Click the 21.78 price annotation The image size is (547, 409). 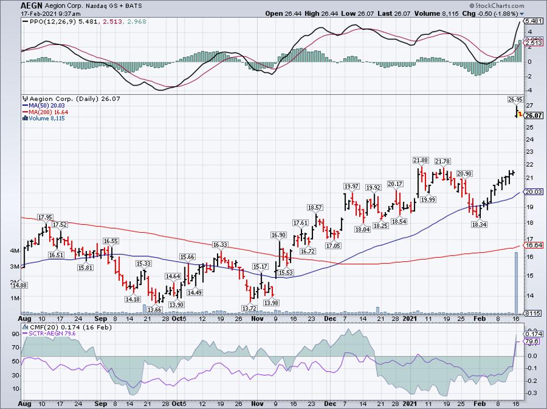click(x=443, y=161)
